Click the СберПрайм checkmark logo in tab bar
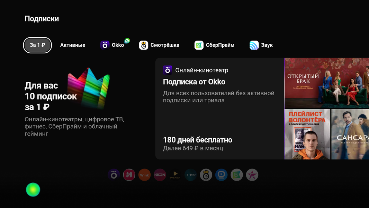369x208 pixels. point(199,45)
